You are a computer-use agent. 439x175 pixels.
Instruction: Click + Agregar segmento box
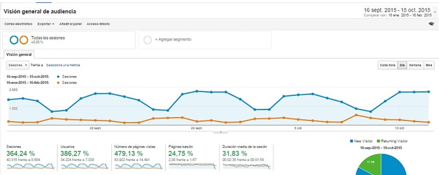coord(205,40)
